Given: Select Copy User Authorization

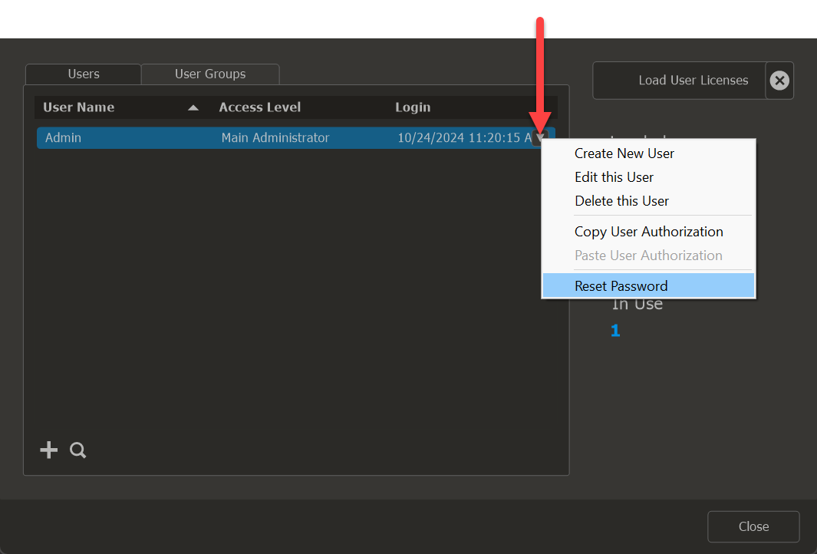Looking at the screenshot, I should (649, 232).
